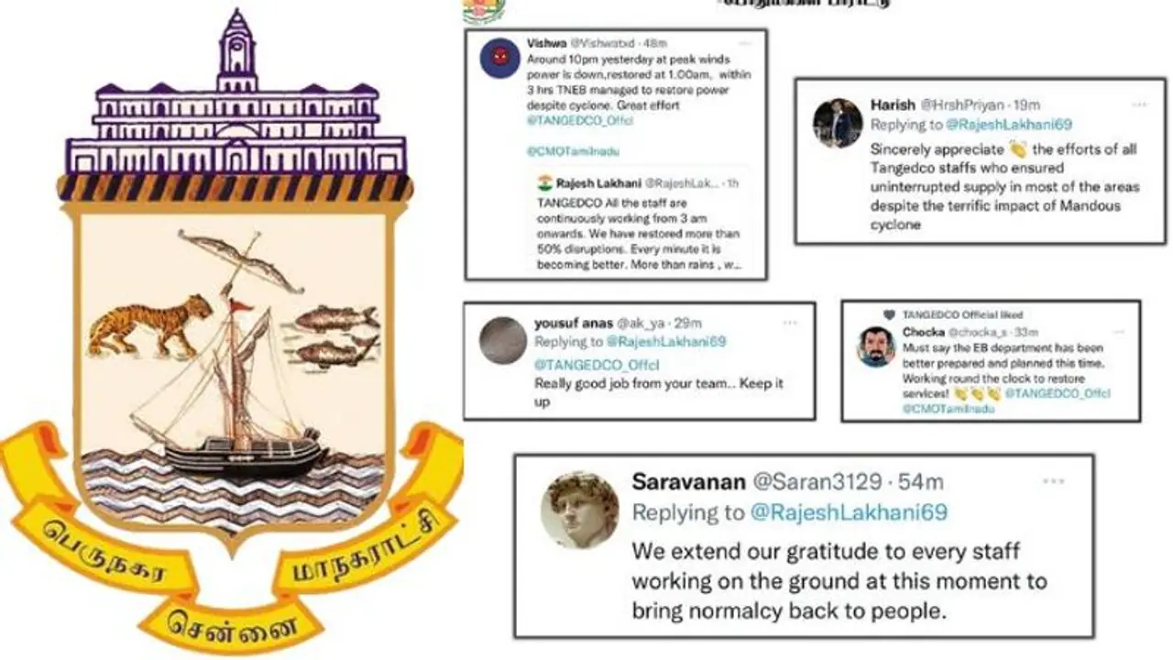The image size is (1173, 660).
Task: Follow the @RajeshLakhani69 link in Saravanan's reply
Action: 850,512
